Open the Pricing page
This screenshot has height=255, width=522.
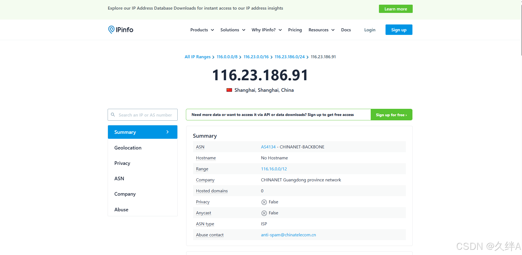[x=295, y=30]
